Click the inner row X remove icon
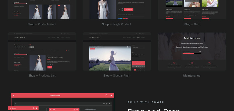This screenshot has height=111, width=234. 16,104
